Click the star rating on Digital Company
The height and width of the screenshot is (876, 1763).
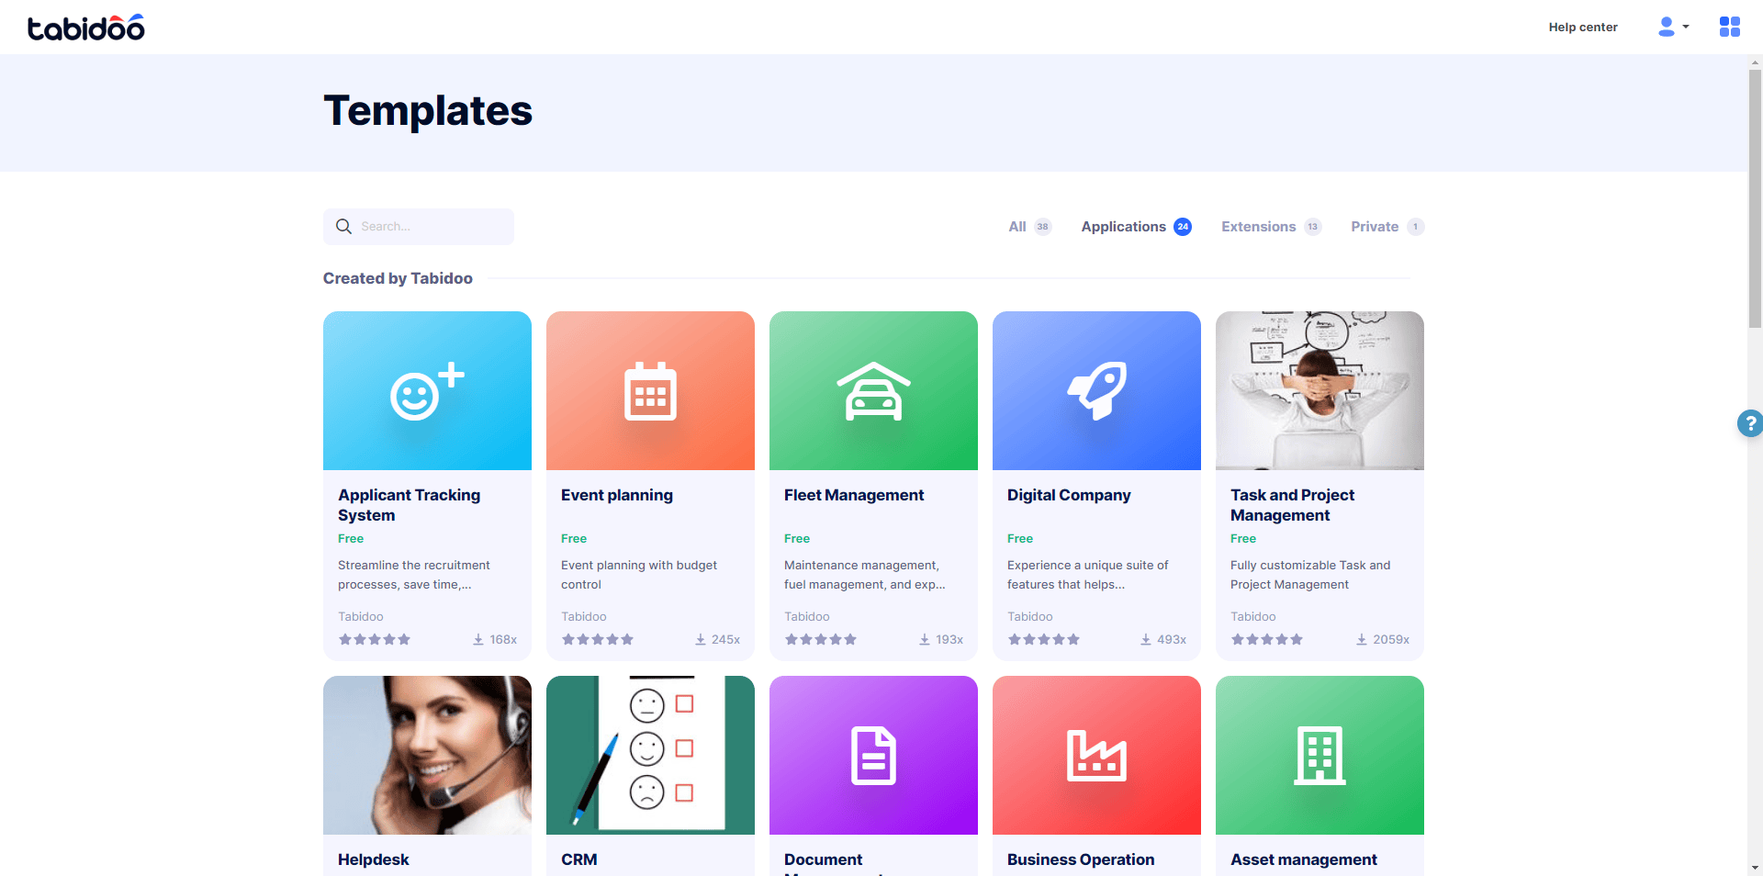coord(1044,639)
